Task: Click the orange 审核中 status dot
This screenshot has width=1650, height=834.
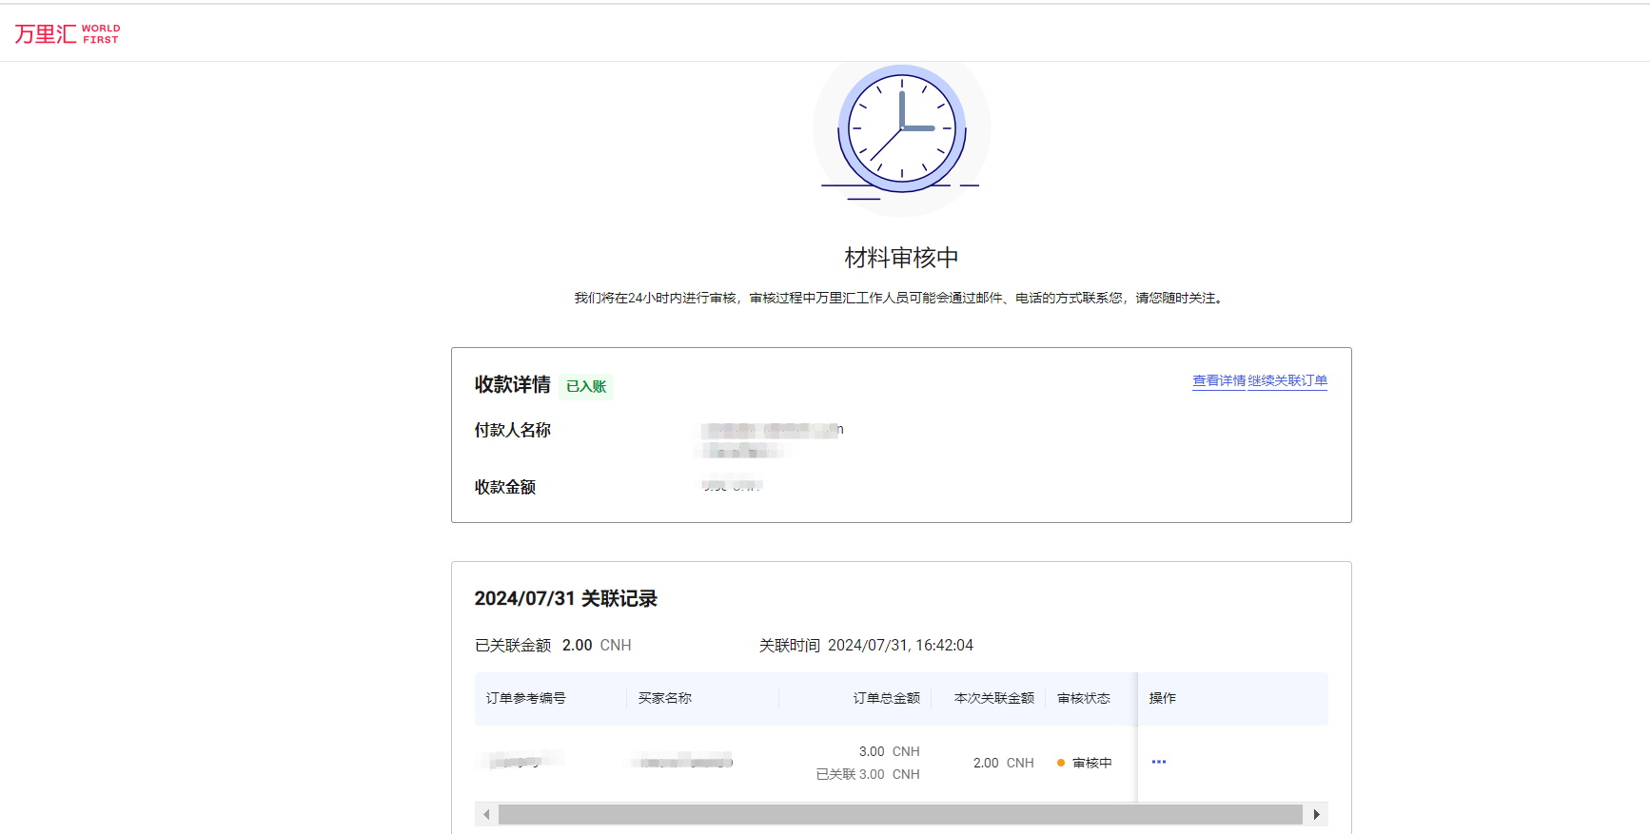Action: point(1061,763)
